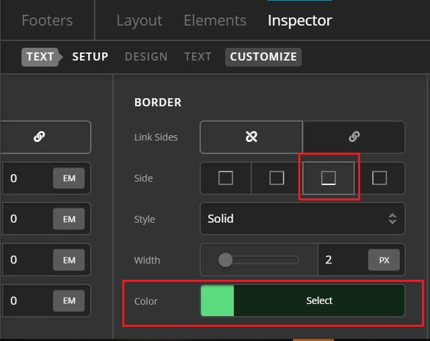The height and width of the screenshot is (341, 430).
Task: Open the border color Select picker
Action: (319, 301)
